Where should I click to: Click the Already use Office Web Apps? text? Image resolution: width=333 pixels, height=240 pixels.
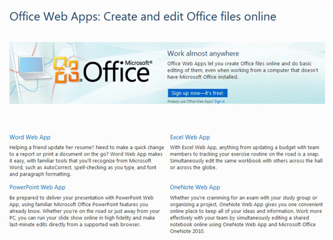tap(190, 102)
